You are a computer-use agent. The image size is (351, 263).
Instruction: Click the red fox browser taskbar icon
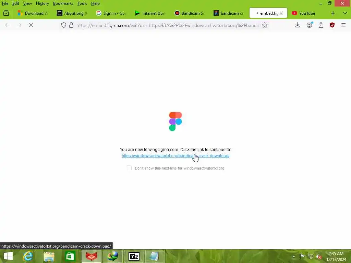91,256
